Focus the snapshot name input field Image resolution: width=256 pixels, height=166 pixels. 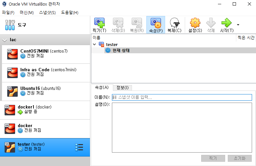182,97
